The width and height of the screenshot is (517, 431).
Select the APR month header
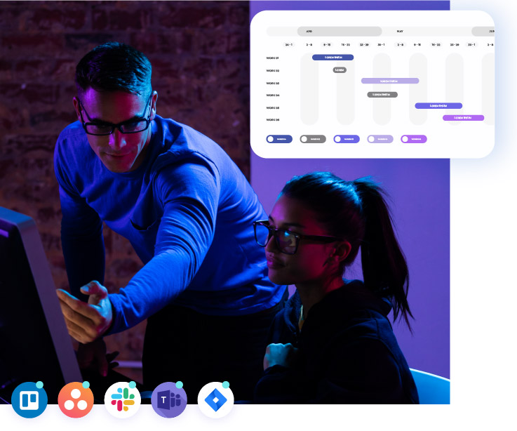click(340, 32)
